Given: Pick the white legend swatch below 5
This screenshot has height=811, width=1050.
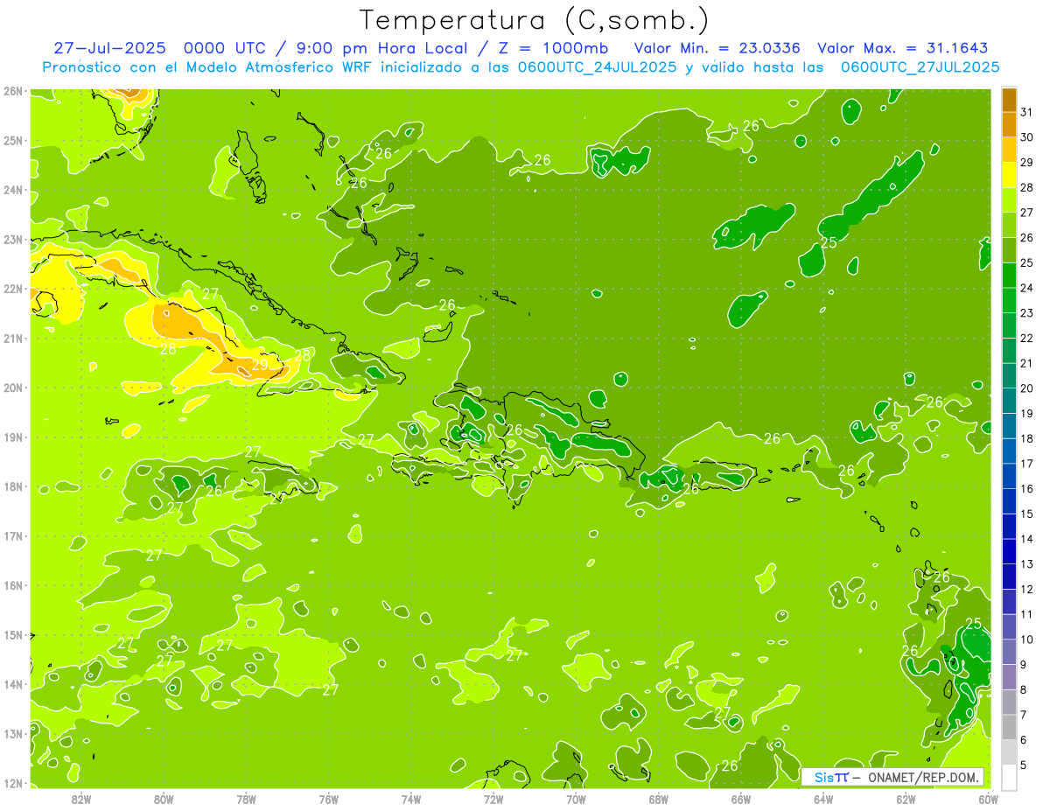Looking at the screenshot, I should (x=1009, y=777).
